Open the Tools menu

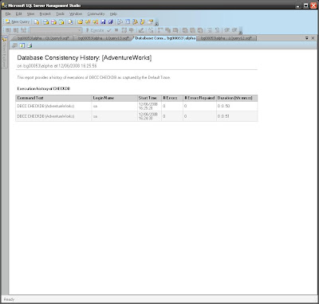60,14
